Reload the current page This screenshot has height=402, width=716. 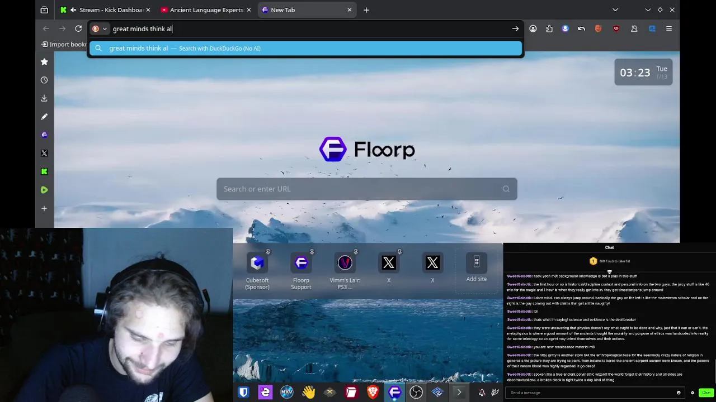pos(78,28)
